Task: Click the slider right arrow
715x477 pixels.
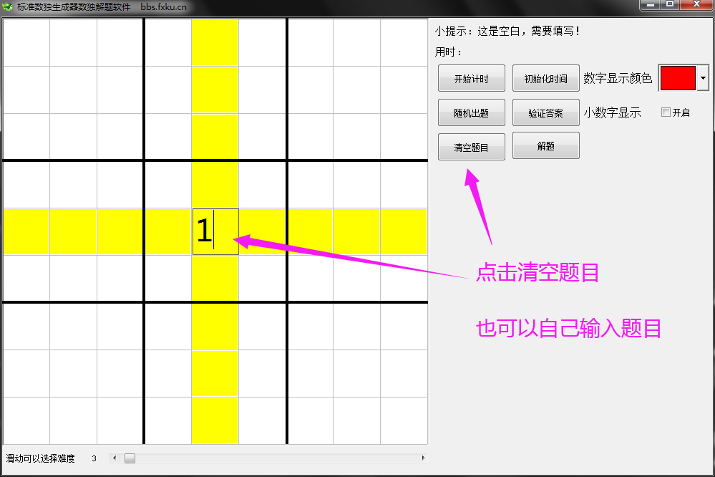Action: pyautogui.click(x=423, y=458)
